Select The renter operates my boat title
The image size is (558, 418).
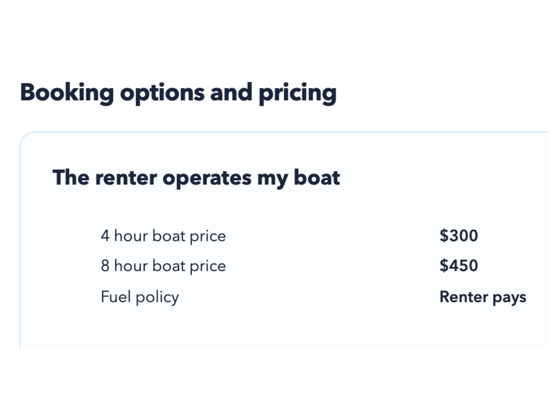point(196,177)
